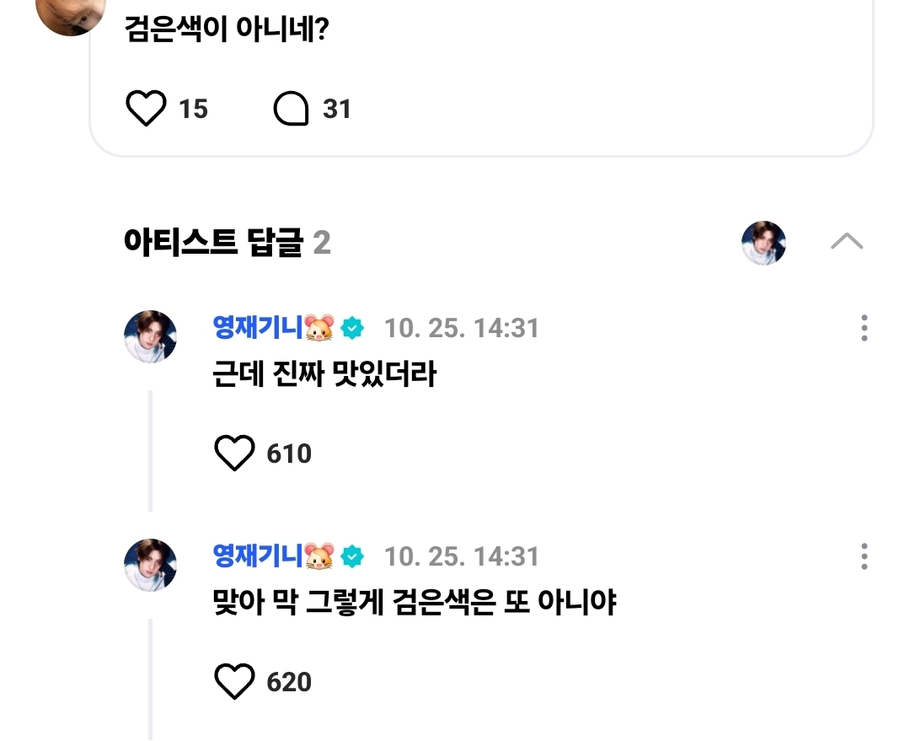910x741 pixels.
Task: Like the artist reply with 610 hearts
Action: (x=234, y=454)
